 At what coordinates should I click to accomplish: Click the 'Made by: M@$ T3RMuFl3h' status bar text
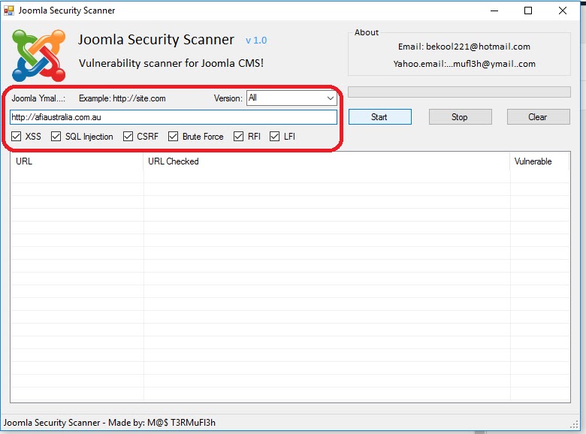[x=162, y=423]
